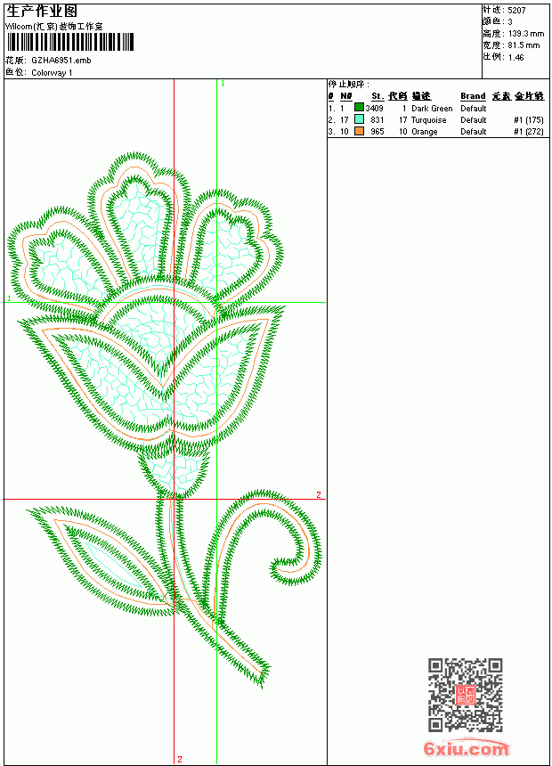Image resolution: width=552 pixels, height=766 pixels.
Task: Click the Brand column header
Action: pos(473,96)
